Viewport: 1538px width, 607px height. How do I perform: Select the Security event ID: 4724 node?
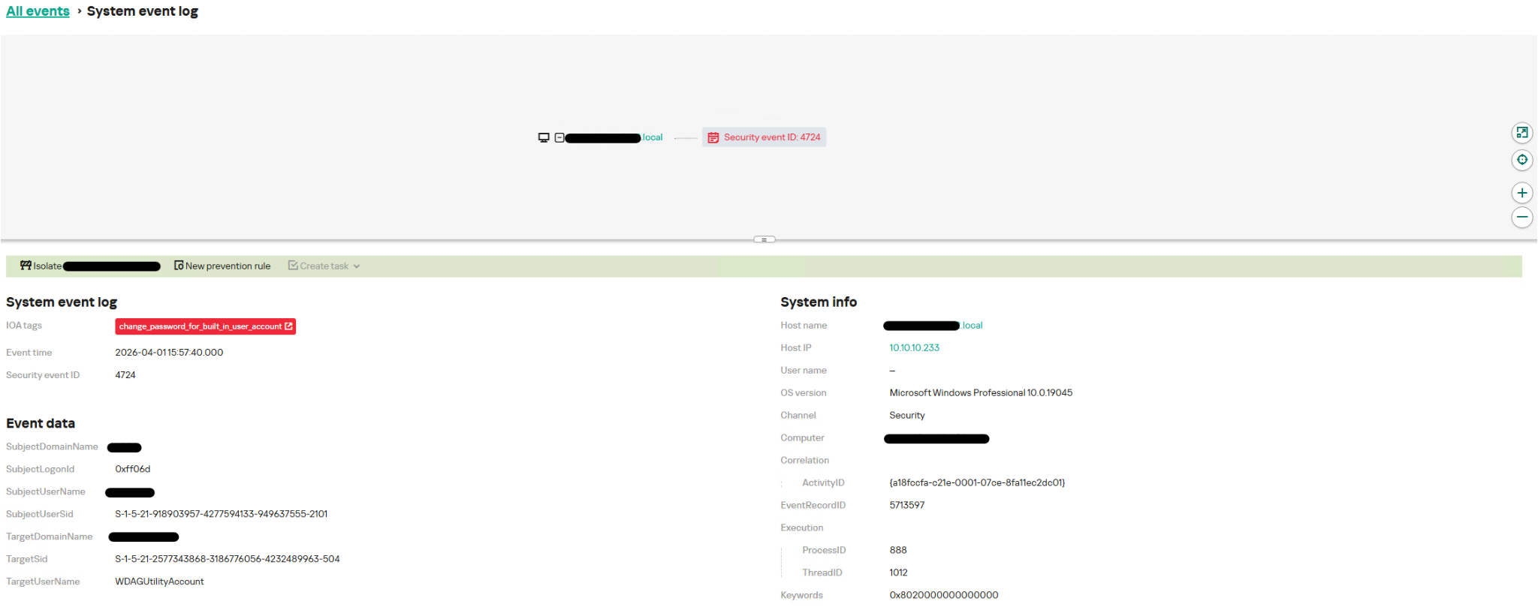coord(764,137)
